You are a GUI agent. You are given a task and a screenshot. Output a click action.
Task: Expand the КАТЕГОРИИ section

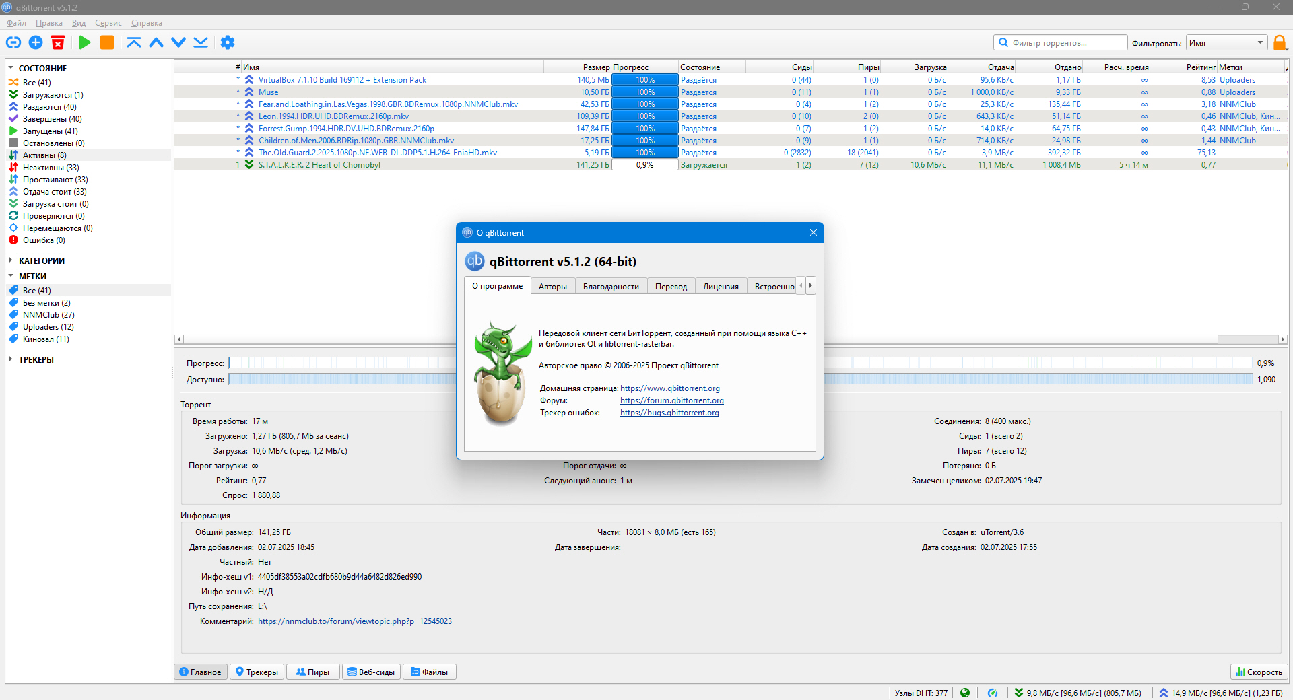(x=11, y=260)
